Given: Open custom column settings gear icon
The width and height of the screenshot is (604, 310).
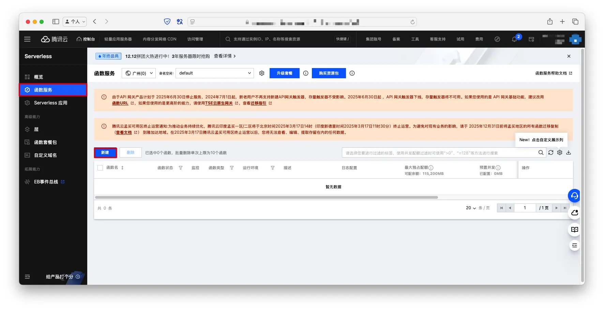Looking at the screenshot, I should point(560,153).
